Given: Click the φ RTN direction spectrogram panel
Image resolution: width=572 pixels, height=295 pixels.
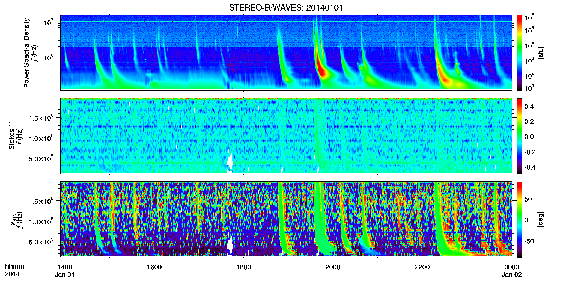Looking at the screenshot, I should 286,219.
